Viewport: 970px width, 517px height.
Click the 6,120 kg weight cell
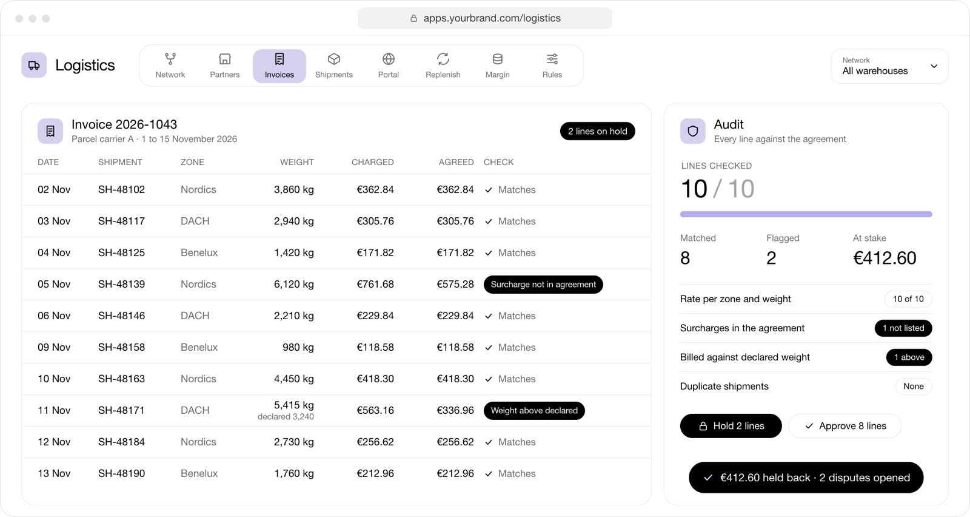click(x=294, y=285)
